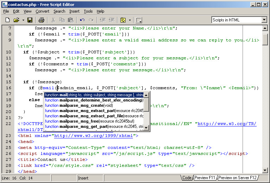Click the rightmost window-layout toolbar icon

(x=139, y=20)
